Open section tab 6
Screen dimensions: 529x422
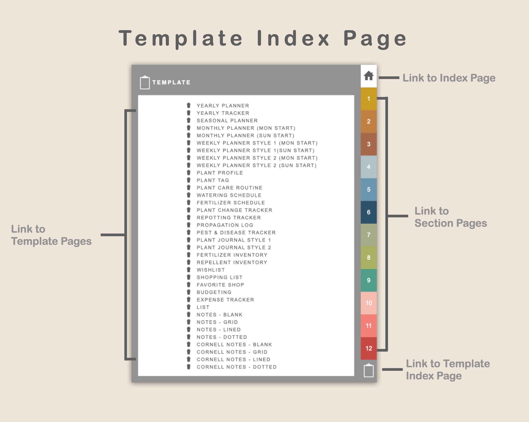pos(369,212)
